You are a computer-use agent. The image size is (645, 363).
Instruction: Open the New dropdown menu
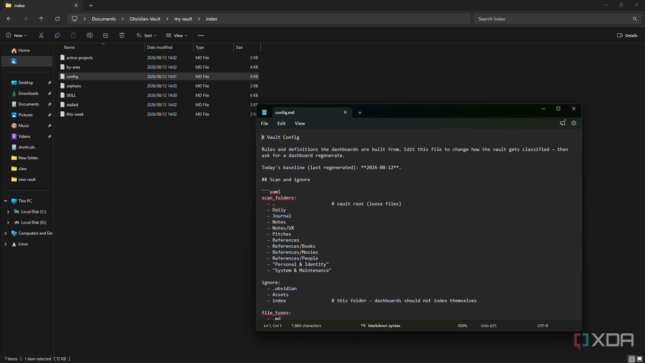tap(16, 35)
